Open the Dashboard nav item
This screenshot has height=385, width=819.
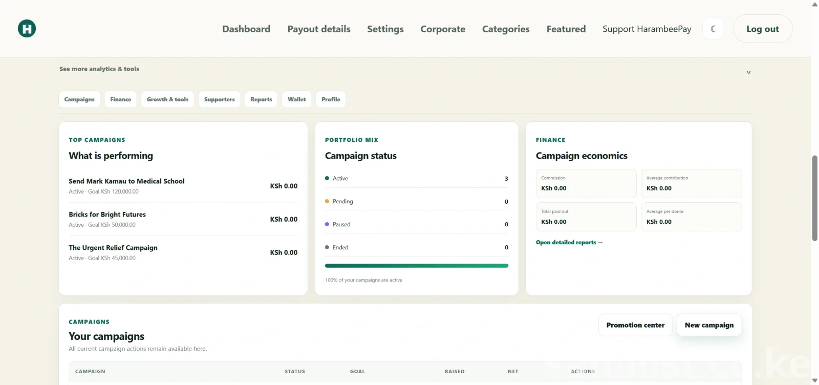(246, 29)
